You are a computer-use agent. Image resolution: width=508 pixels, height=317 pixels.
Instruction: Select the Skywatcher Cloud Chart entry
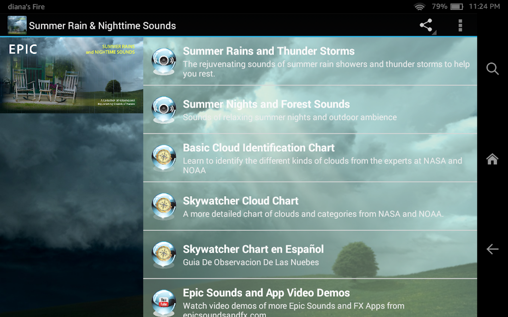click(310, 207)
